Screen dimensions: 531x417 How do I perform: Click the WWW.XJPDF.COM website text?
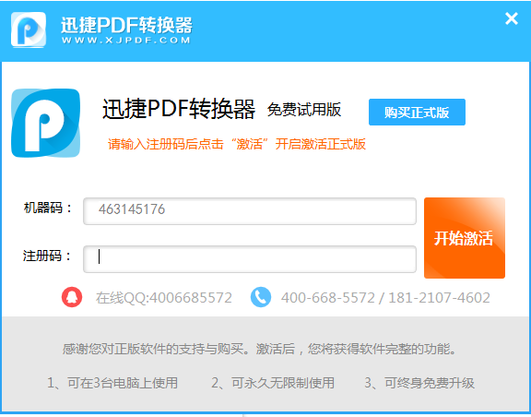[126, 41]
